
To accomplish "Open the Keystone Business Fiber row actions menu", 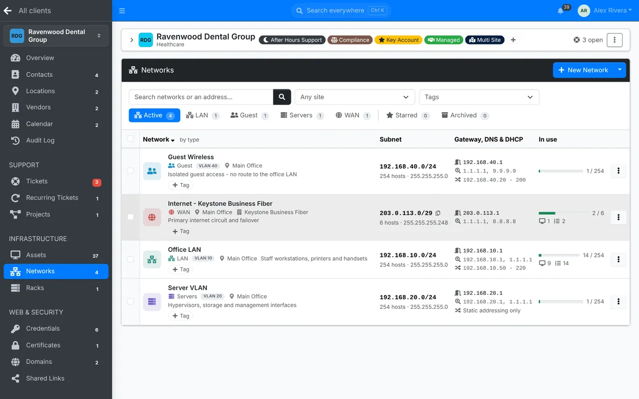I will tap(619, 217).
